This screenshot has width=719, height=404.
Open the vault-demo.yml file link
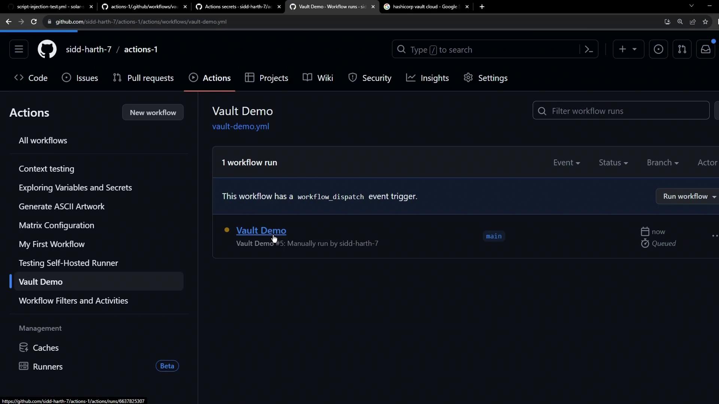pyautogui.click(x=240, y=126)
